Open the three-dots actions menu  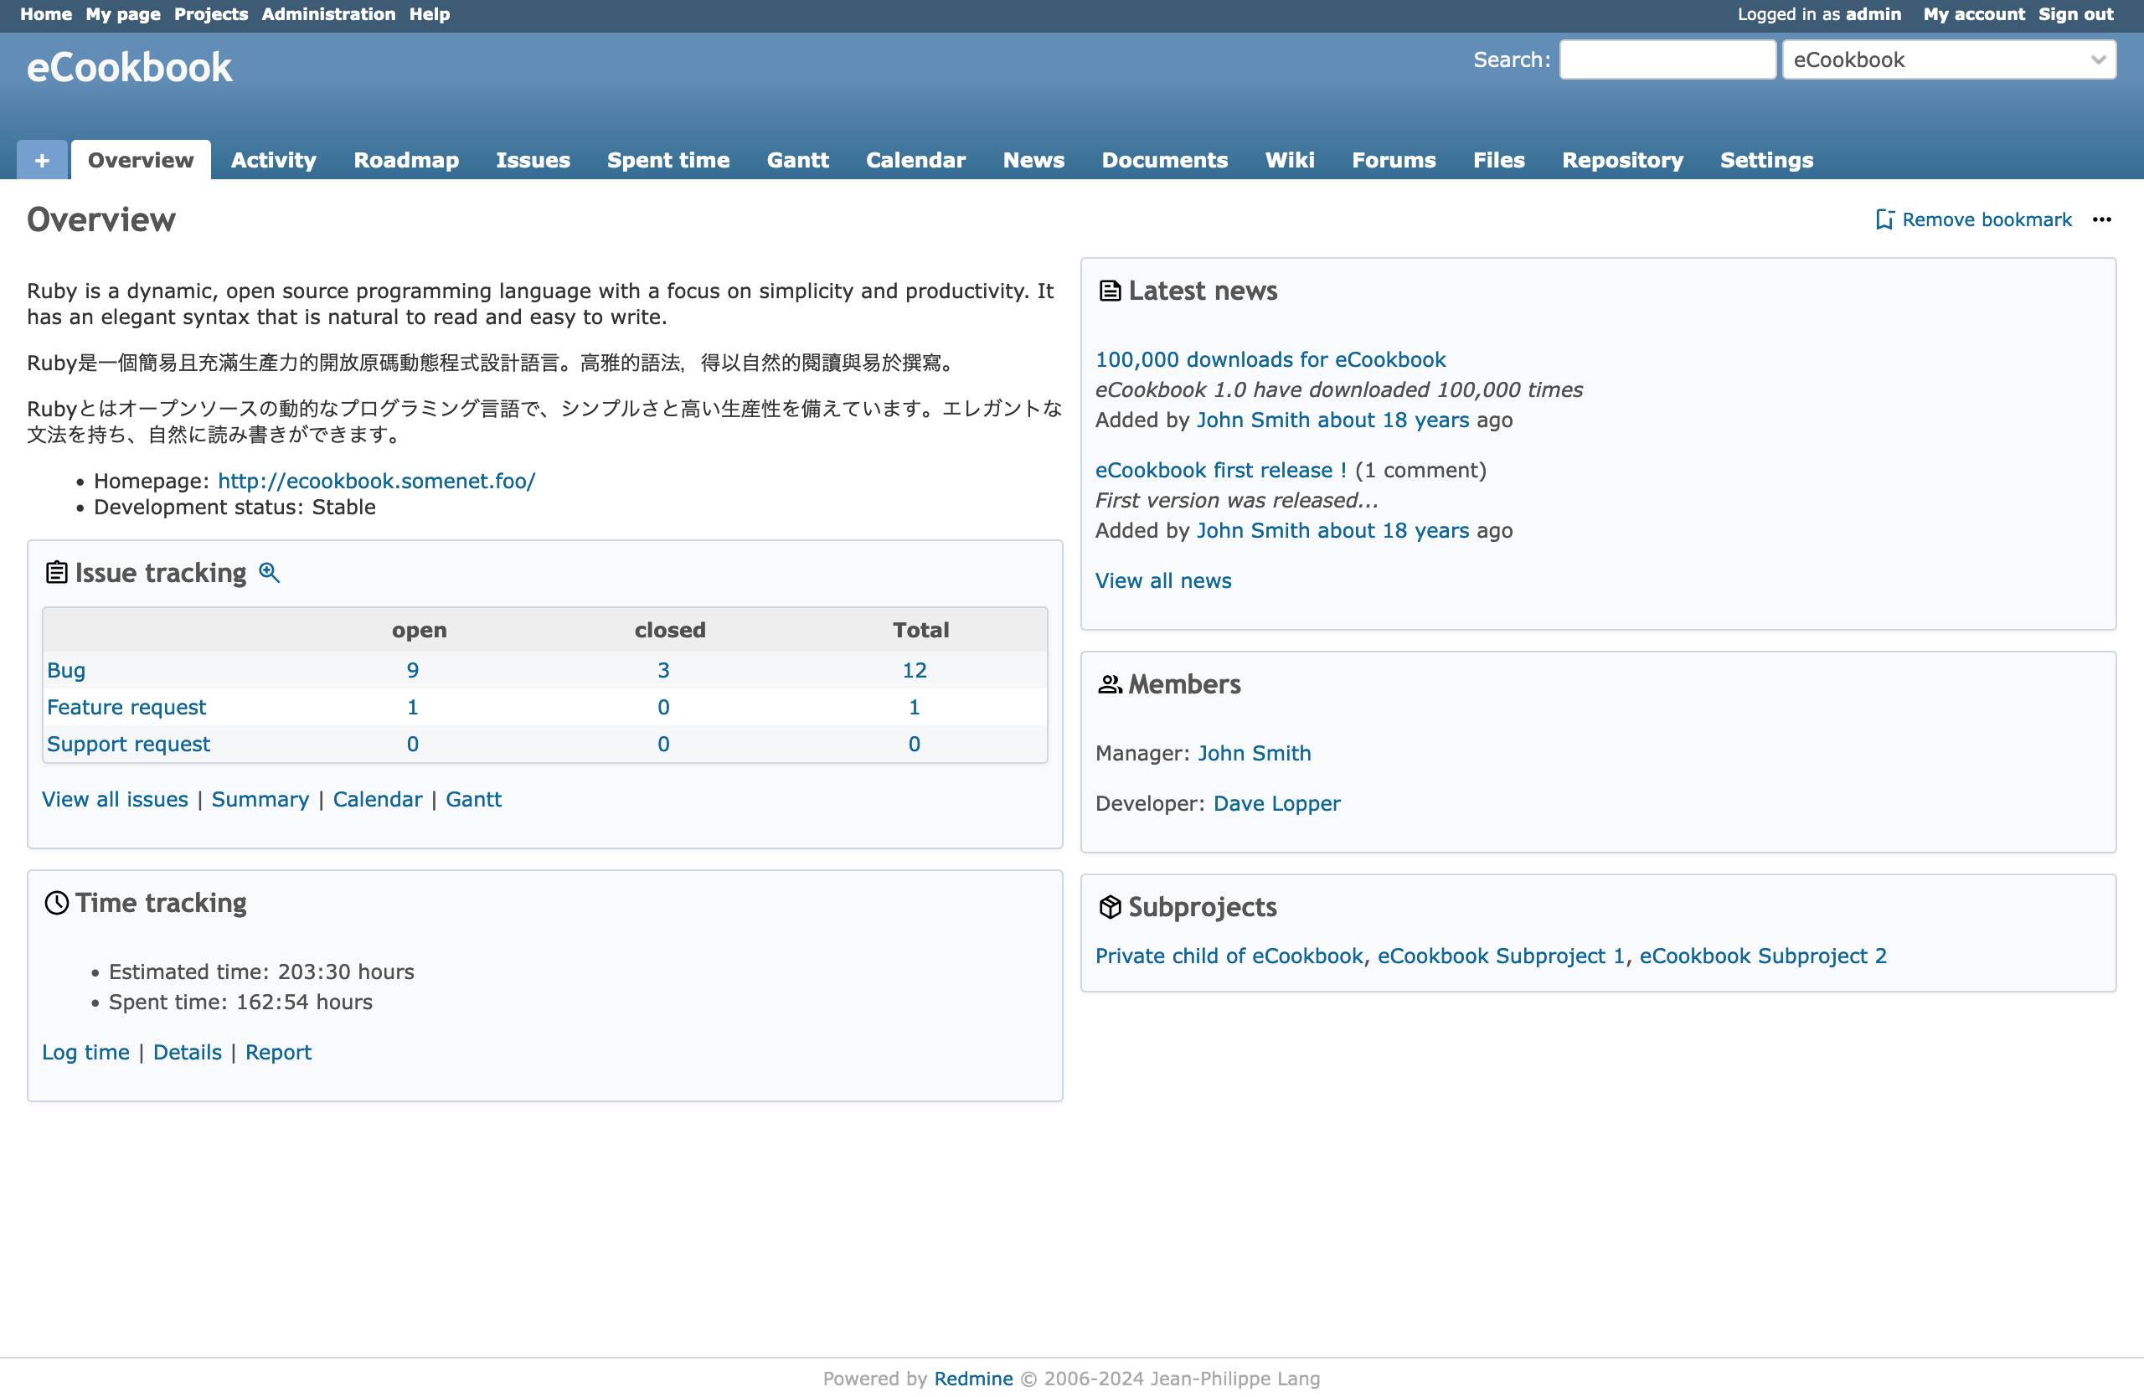click(x=2101, y=219)
